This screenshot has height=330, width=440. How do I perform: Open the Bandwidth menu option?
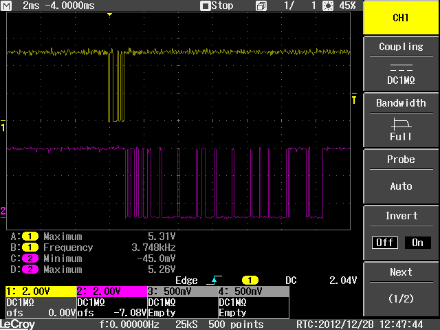point(401,120)
